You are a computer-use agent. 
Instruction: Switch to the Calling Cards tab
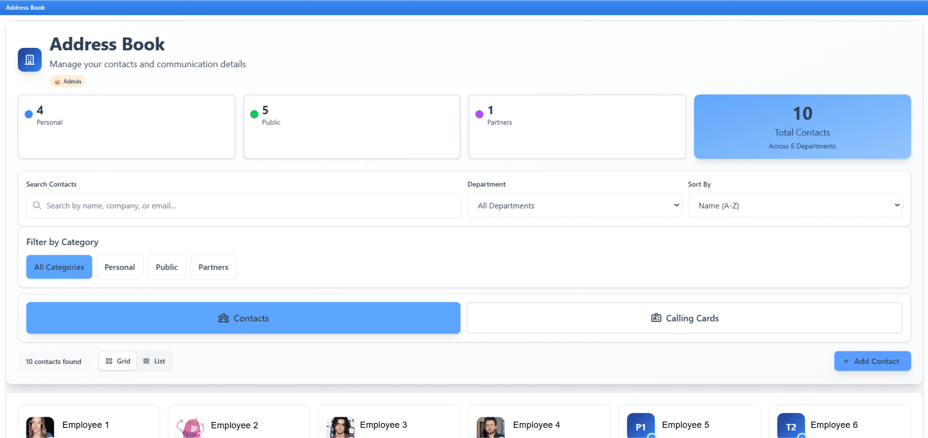pyautogui.click(x=684, y=318)
